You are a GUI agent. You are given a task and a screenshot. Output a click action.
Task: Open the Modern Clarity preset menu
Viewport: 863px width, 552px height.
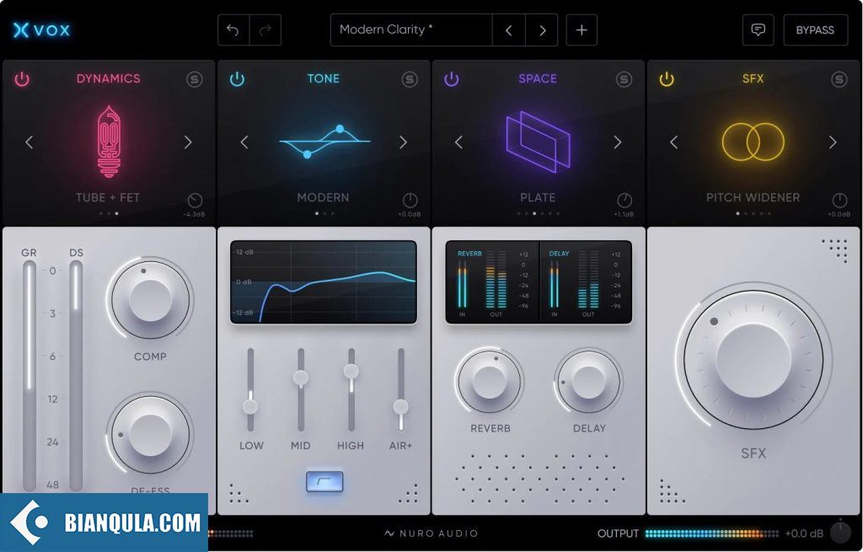[411, 29]
